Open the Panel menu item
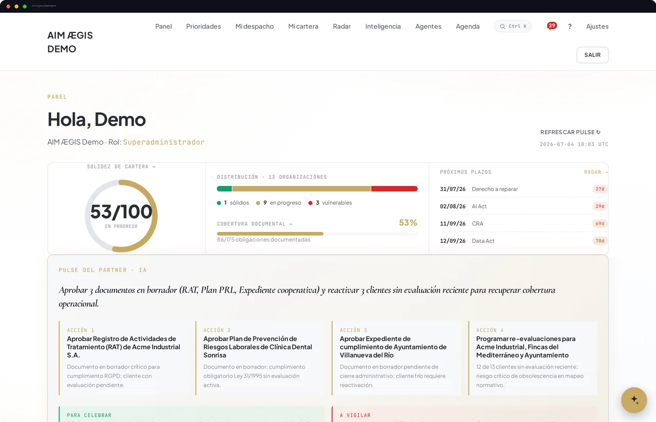The image size is (656, 422). [x=163, y=26]
